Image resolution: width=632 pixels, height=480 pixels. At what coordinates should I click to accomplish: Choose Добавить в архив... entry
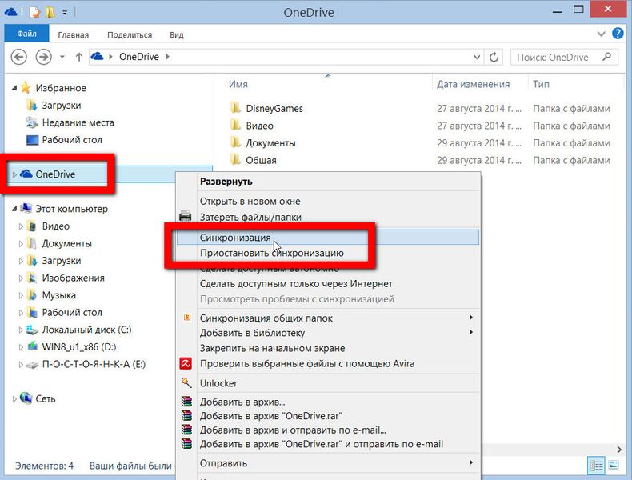[328, 402]
